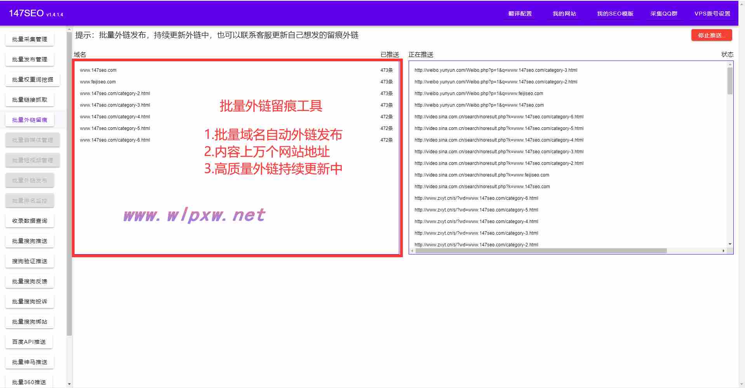Viewport: 745px width, 388px height.
Task: Click the greyed 批量短视频管理 button
Action: (33, 160)
